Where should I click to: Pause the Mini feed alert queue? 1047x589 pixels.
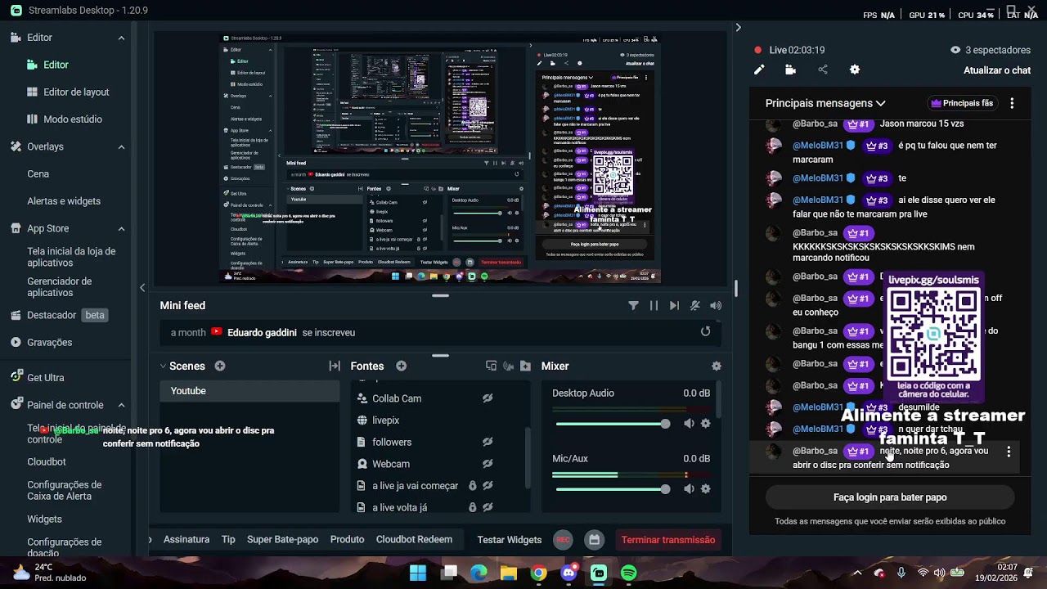[654, 305]
